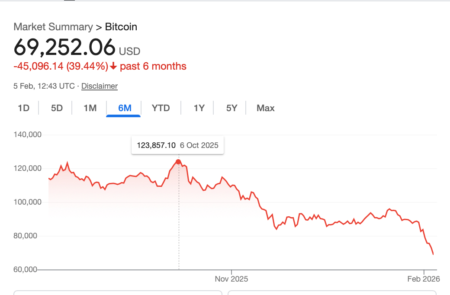Click the Feb 2026 axis label

[x=424, y=279]
